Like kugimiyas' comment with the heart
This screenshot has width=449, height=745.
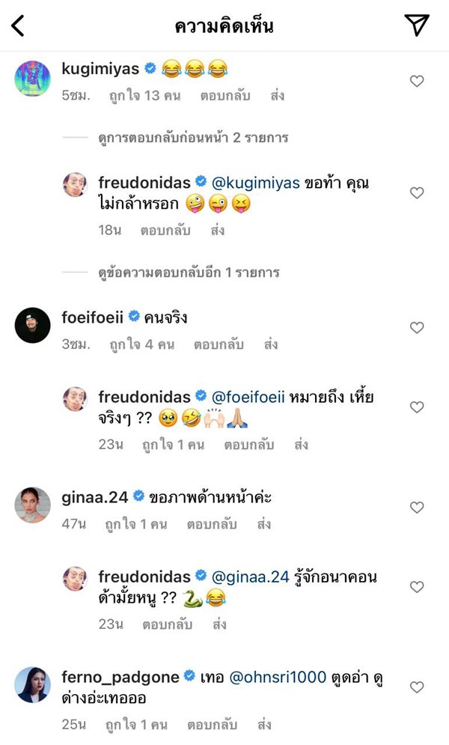(417, 81)
